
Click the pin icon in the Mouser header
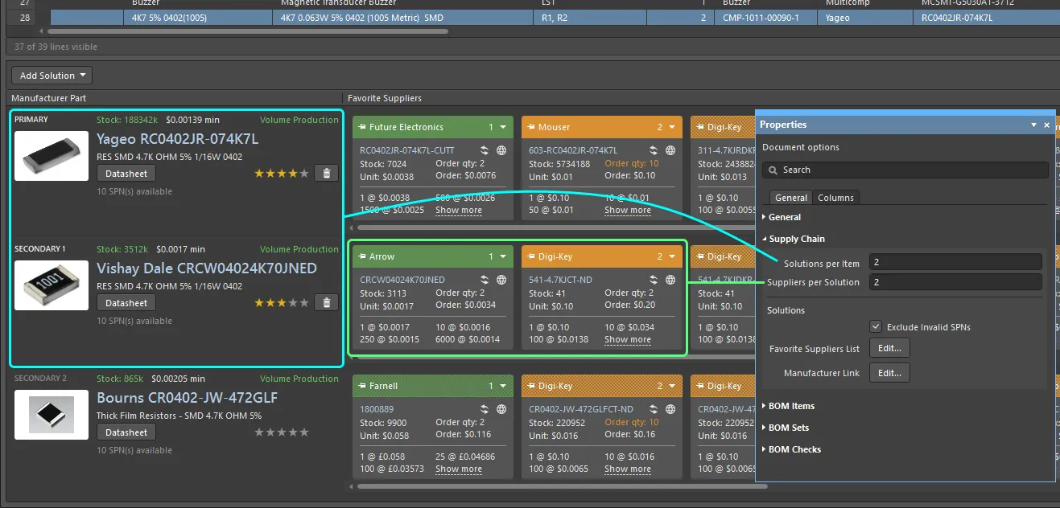[531, 127]
